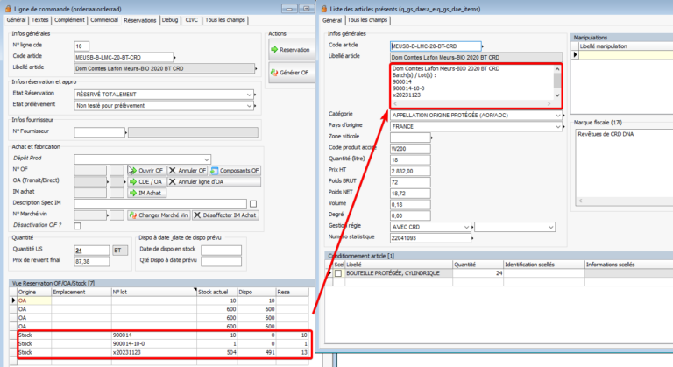This screenshot has width=673, height=367.
Task: Click the Ouvrir OF button
Action: pyautogui.click(x=146, y=170)
